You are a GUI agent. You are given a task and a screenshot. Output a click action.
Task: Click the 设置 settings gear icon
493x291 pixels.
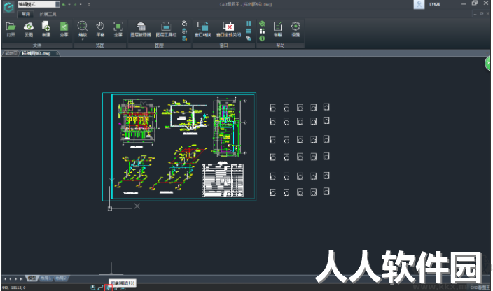(x=296, y=29)
